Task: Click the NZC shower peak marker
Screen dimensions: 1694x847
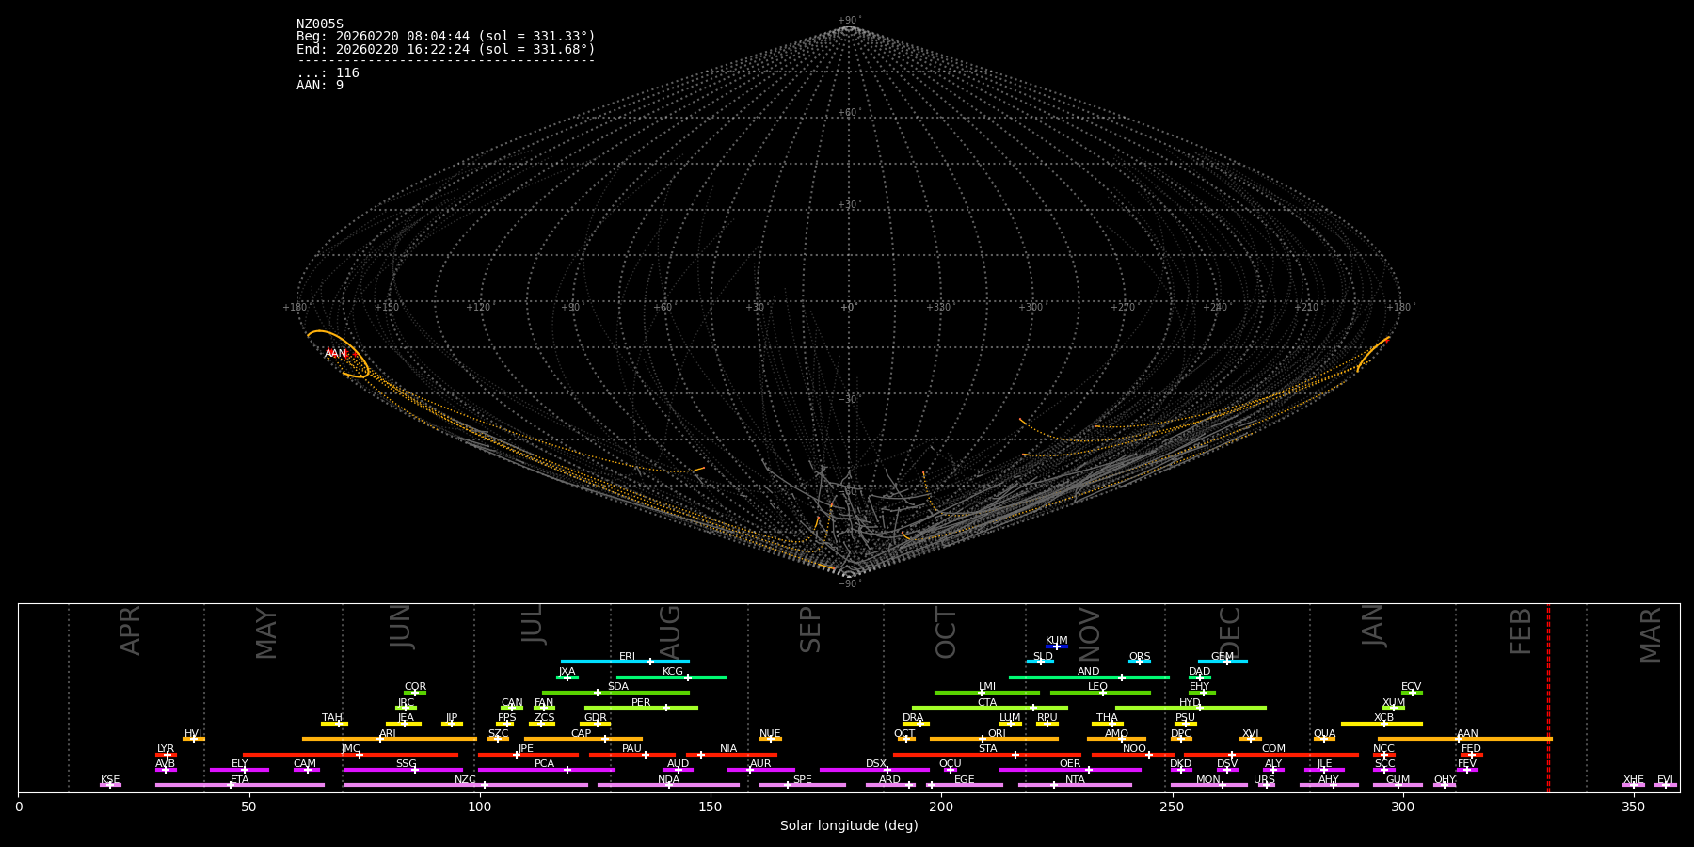Action: [485, 785]
